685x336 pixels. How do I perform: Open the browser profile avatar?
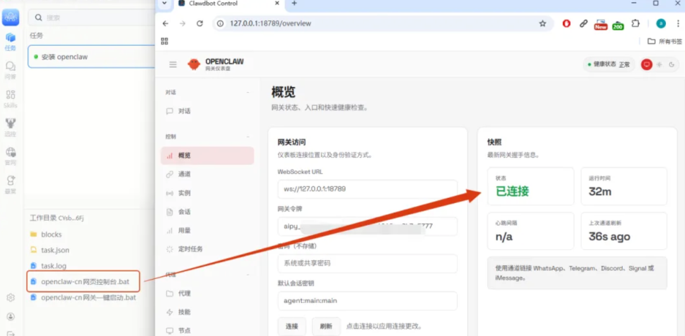(661, 23)
